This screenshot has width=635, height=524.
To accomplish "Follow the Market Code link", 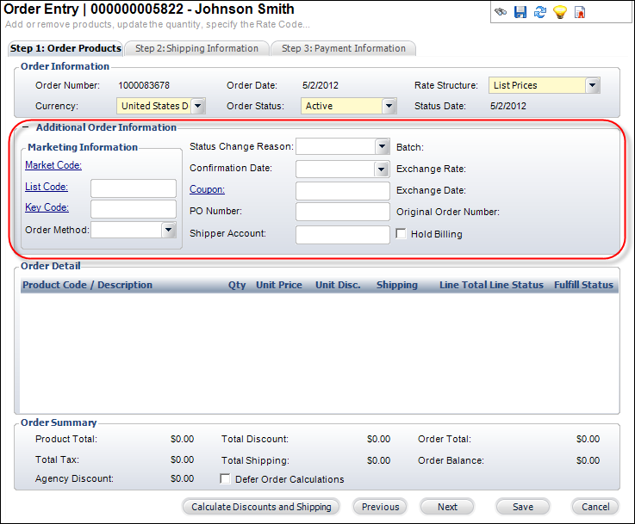I will point(53,165).
